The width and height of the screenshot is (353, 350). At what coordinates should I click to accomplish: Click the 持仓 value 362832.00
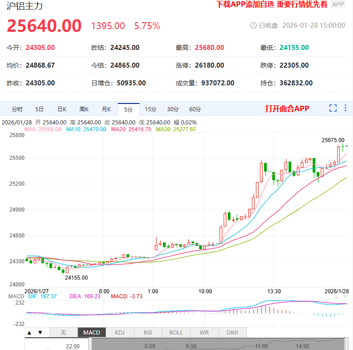[296, 83]
